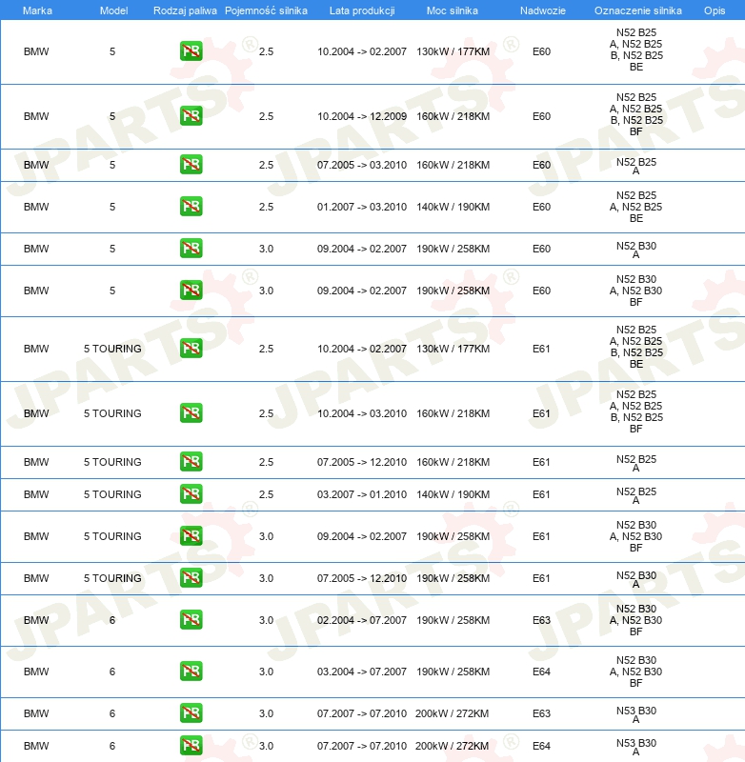Click the fuel icon in the 03.2007 -> 01.2010 row
The width and height of the screenshot is (745, 762).
point(191,493)
